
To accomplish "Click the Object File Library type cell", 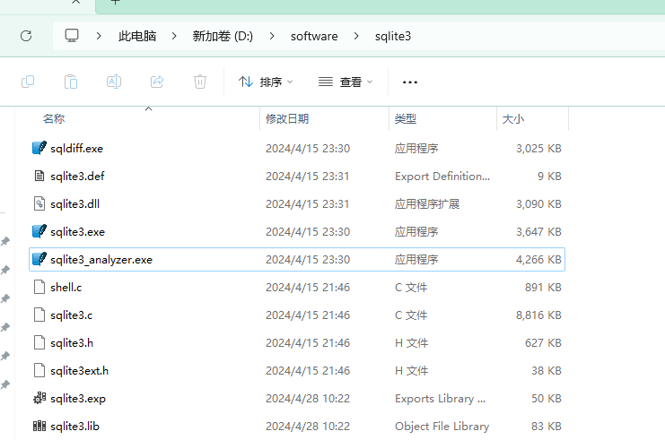I will click(x=442, y=427).
